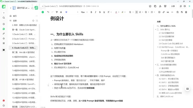Open chapter 第二章、Web 端 AI 驱动测试
The image size is (193, 108).
coord(23,52)
